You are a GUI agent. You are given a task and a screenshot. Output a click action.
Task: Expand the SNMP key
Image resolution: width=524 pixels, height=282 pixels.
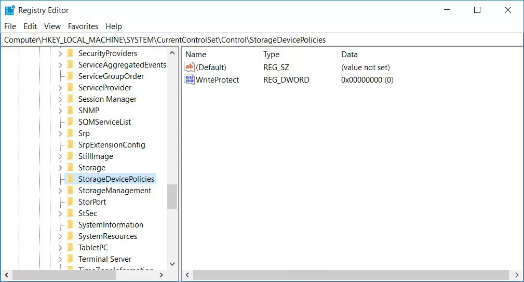tap(60, 111)
